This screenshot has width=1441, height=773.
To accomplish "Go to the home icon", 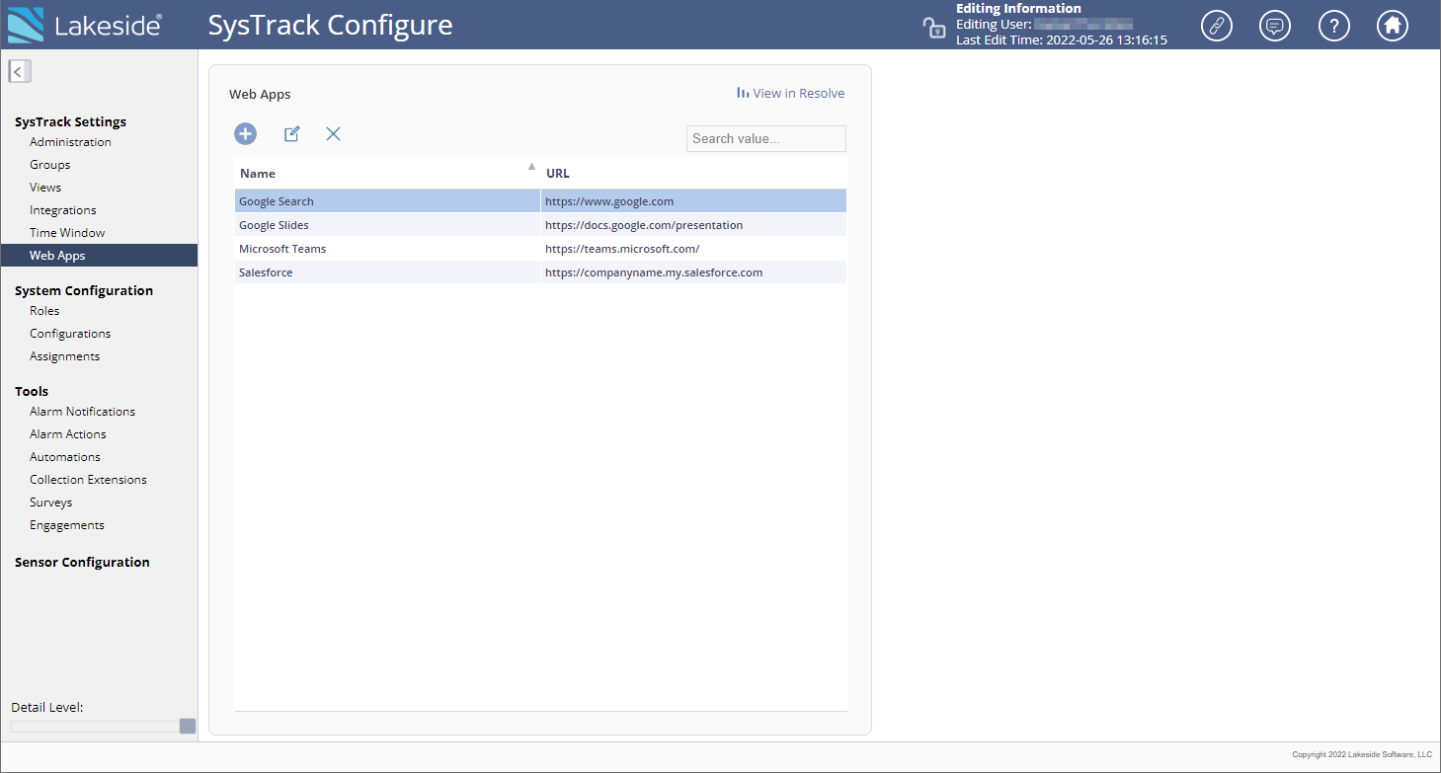I will coord(1393,26).
